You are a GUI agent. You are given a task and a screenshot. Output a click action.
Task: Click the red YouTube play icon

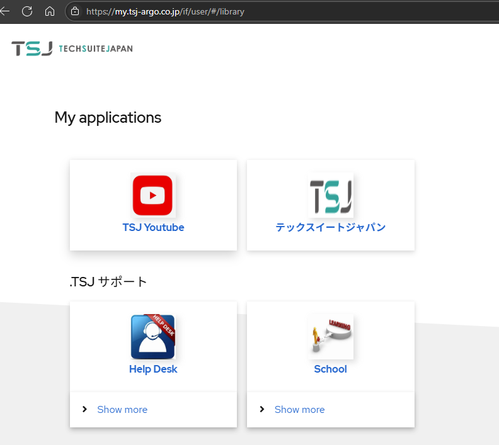pos(153,195)
